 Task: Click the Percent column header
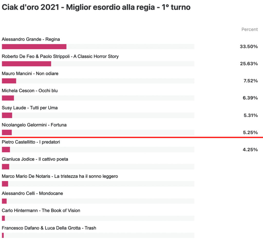coord(250,30)
